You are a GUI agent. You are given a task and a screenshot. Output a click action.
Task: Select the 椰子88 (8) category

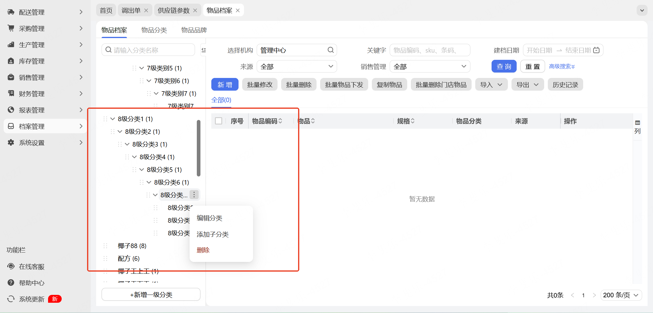click(x=132, y=246)
